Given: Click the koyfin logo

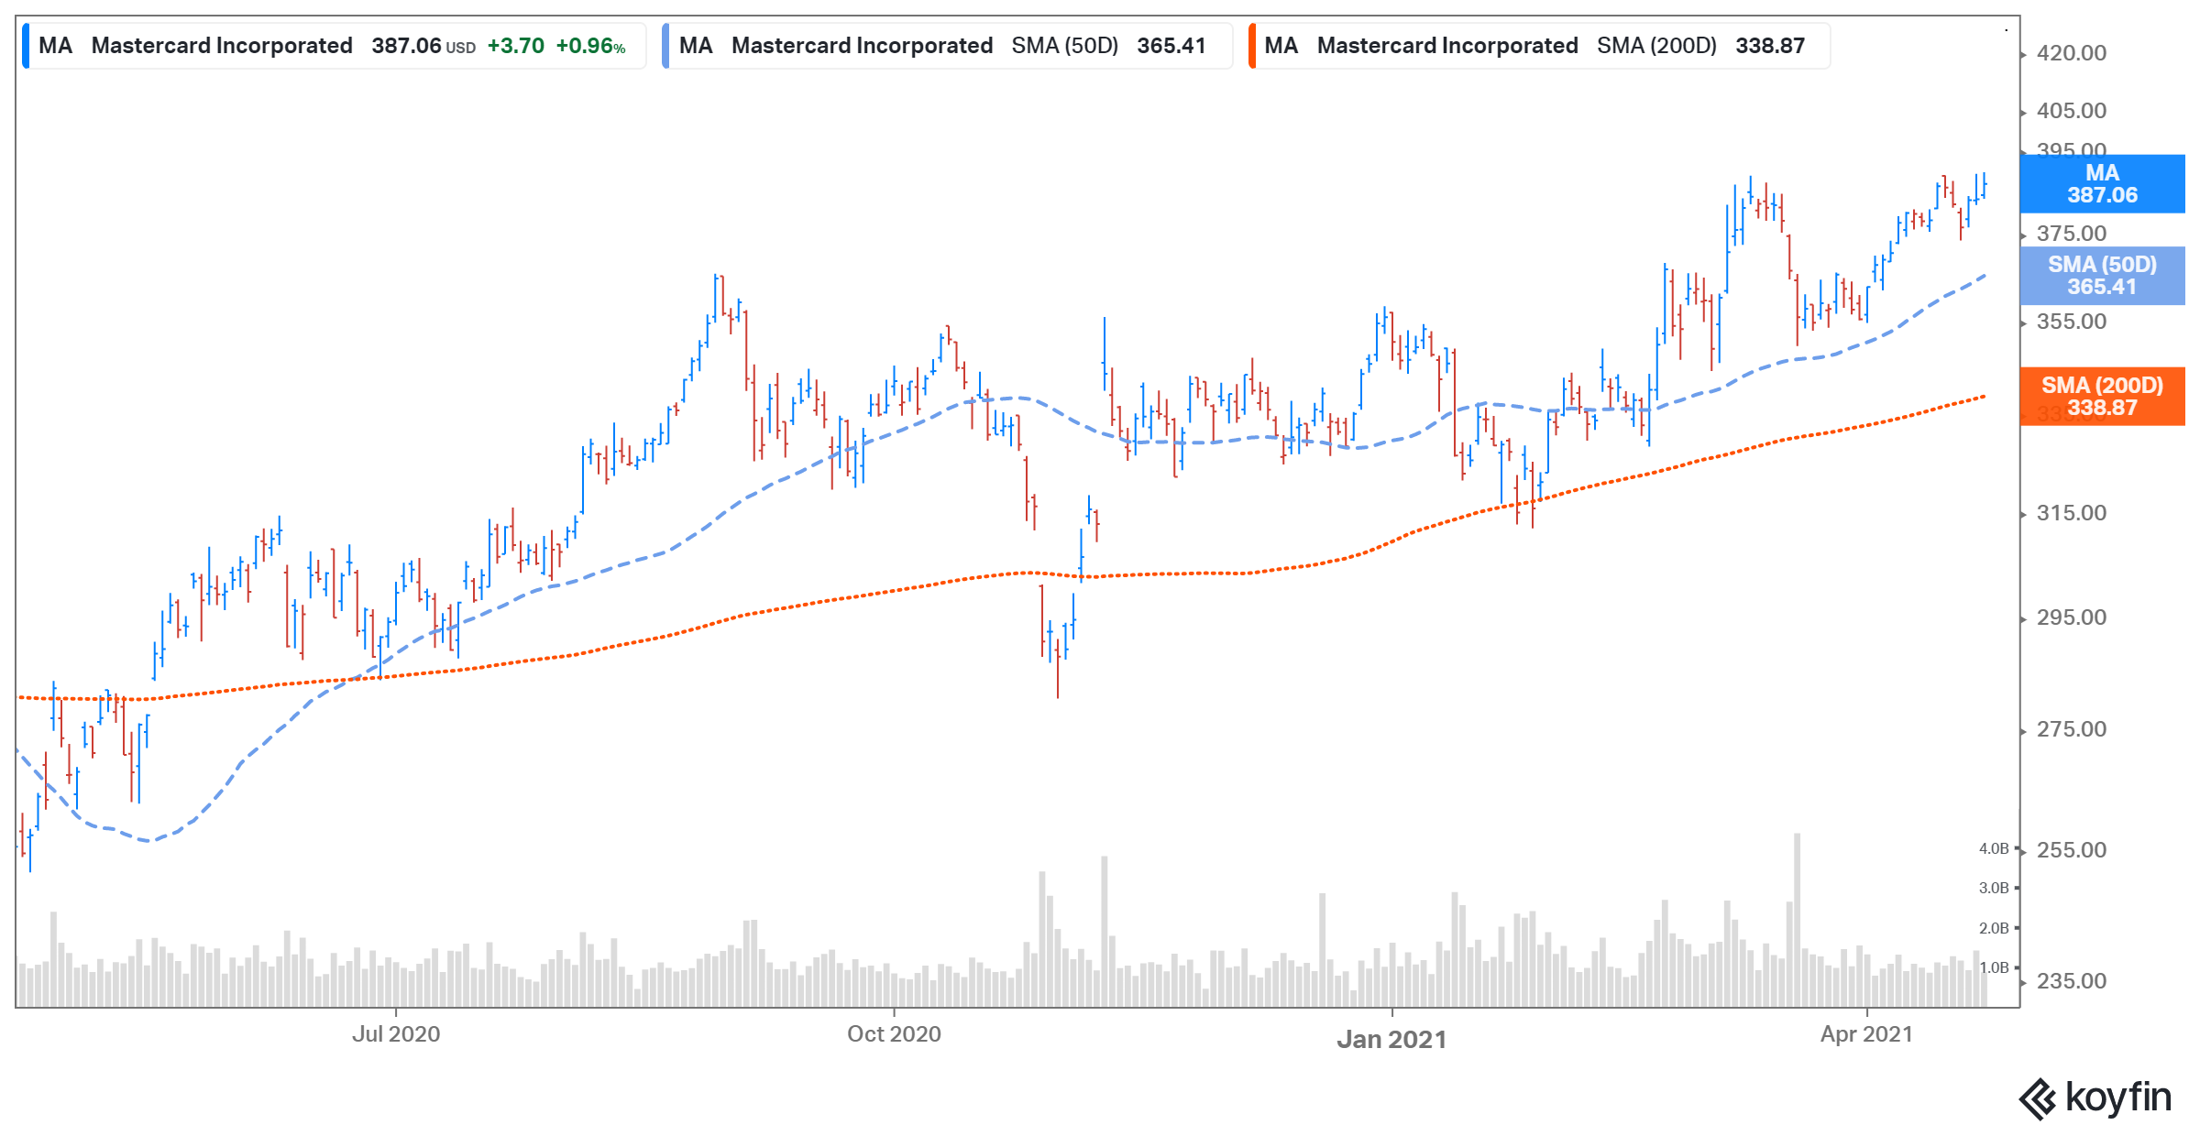Looking at the screenshot, I should pyautogui.click(x=2095, y=1098).
